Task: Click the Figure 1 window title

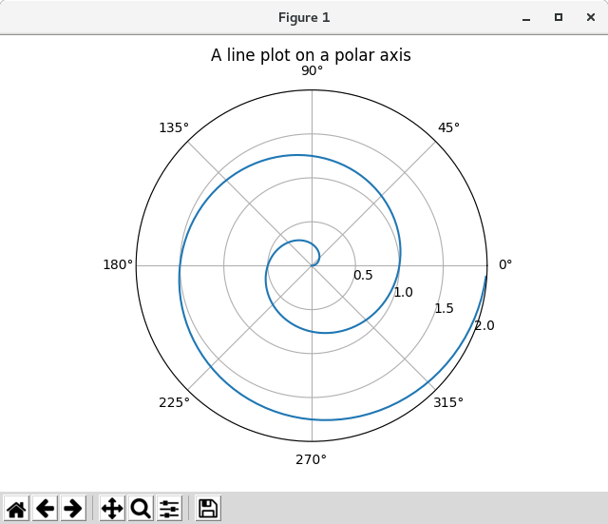Action: (304, 17)
